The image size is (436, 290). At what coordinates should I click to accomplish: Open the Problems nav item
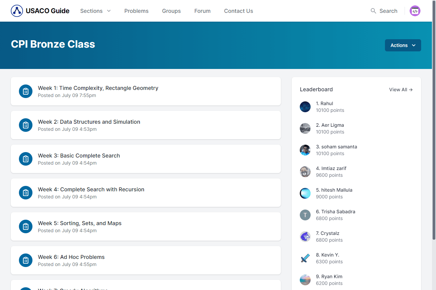click(x=136, y=11)
